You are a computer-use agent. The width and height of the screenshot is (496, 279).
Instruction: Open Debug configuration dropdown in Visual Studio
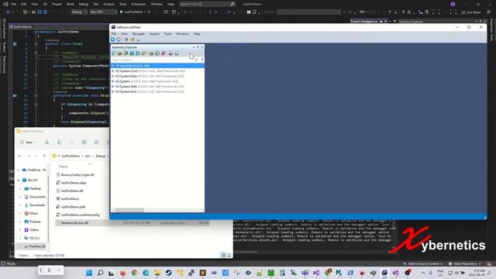[x=79, y=12]
